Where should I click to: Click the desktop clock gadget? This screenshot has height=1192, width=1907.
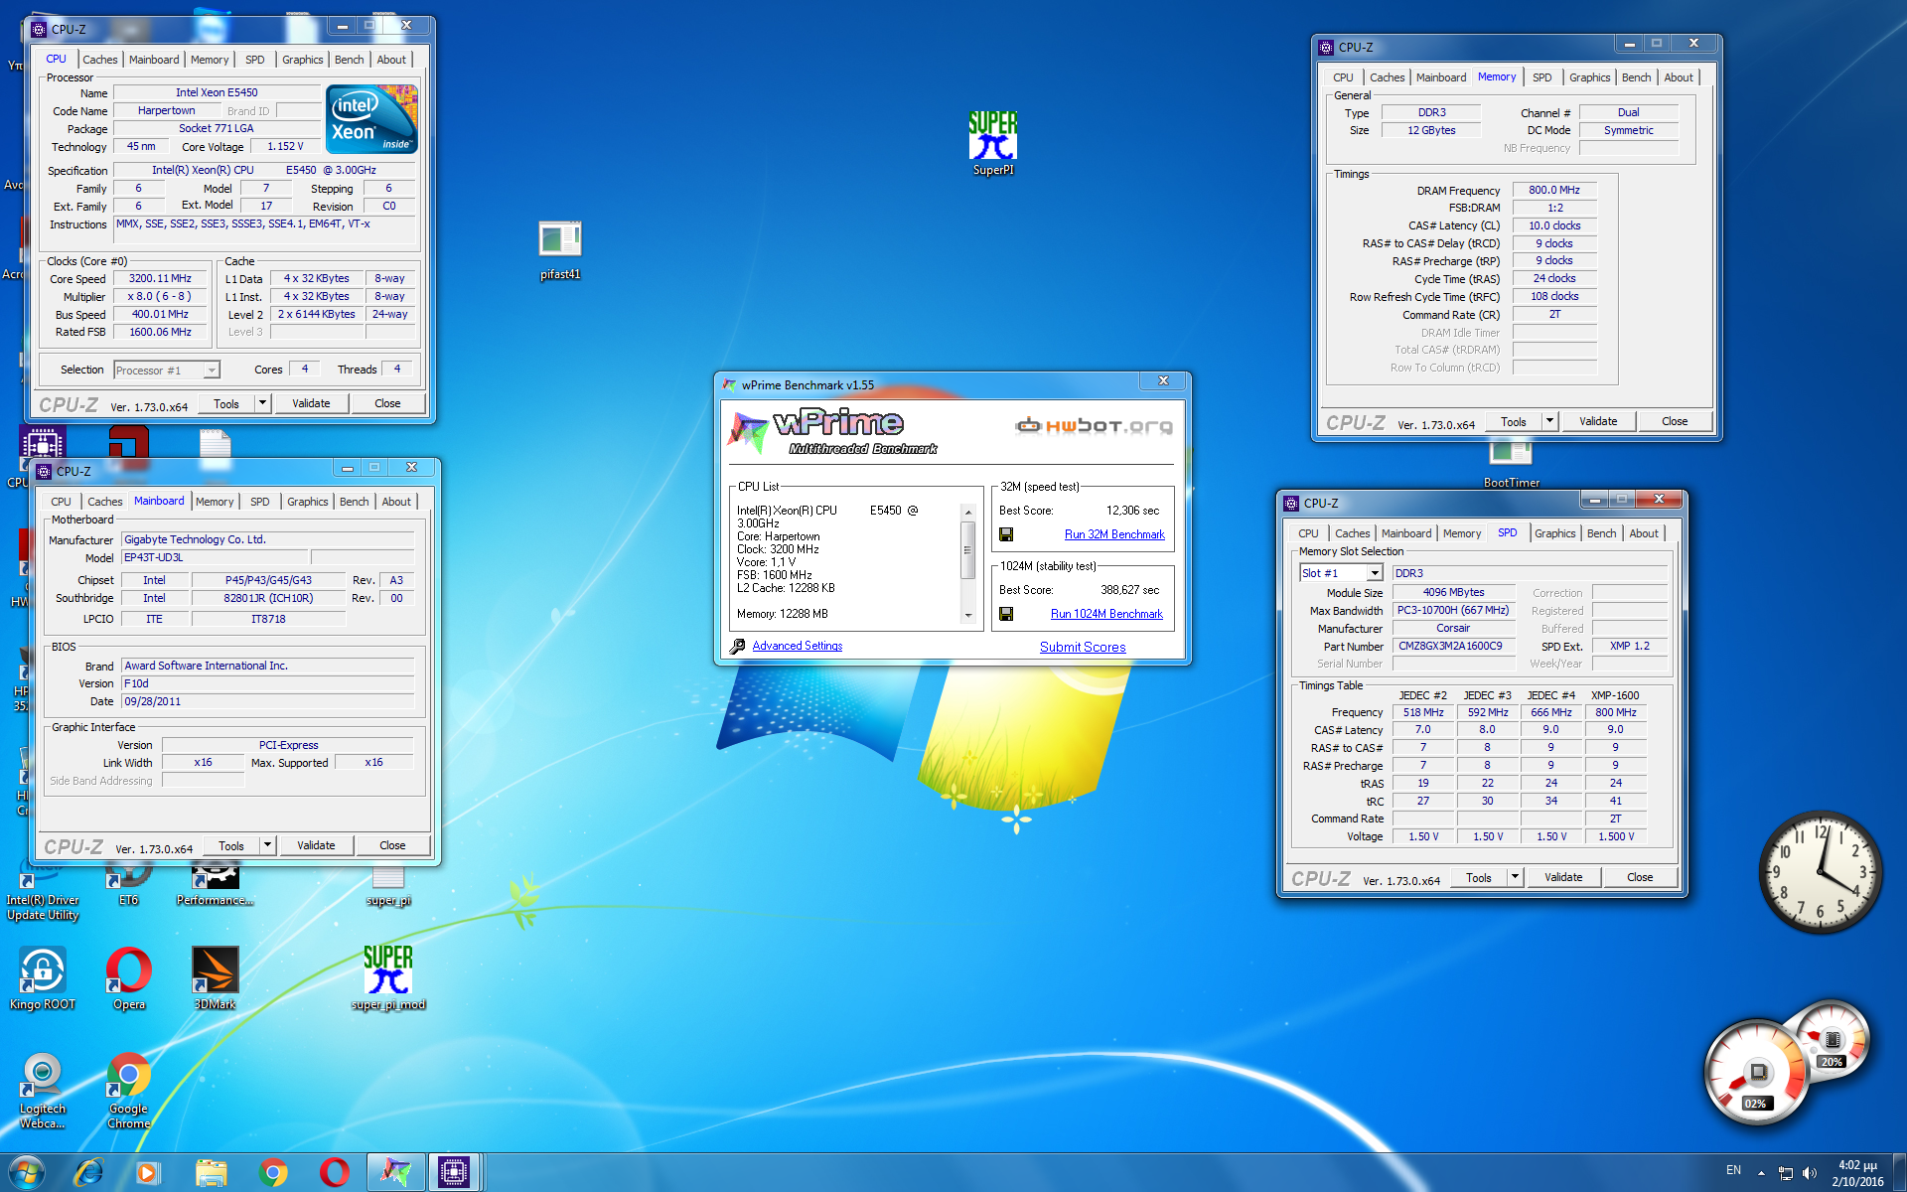coord(1820,872)
